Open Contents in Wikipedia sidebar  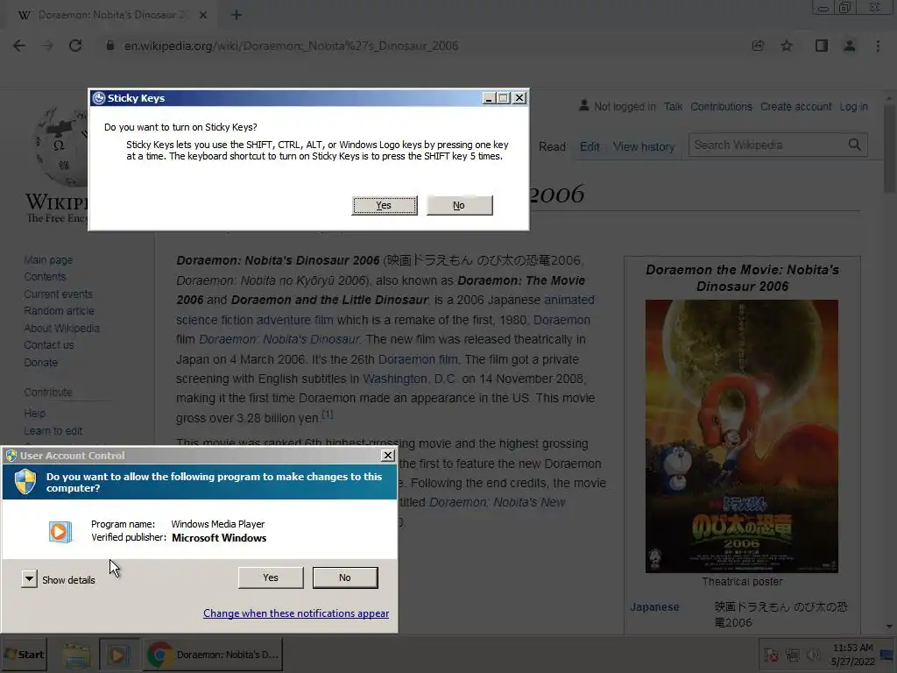(45, 276)
